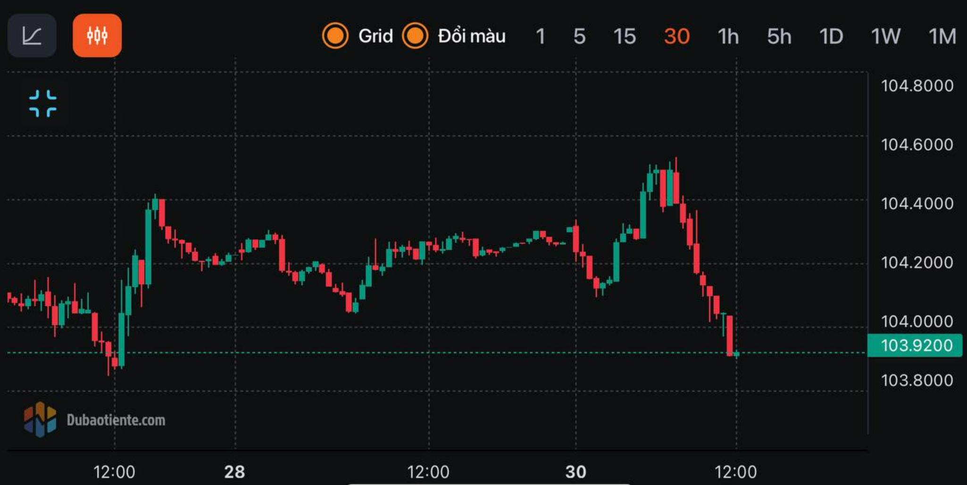Choose the 5h timeframe
This screenshot has width=967, height=485.
point(779,36)
